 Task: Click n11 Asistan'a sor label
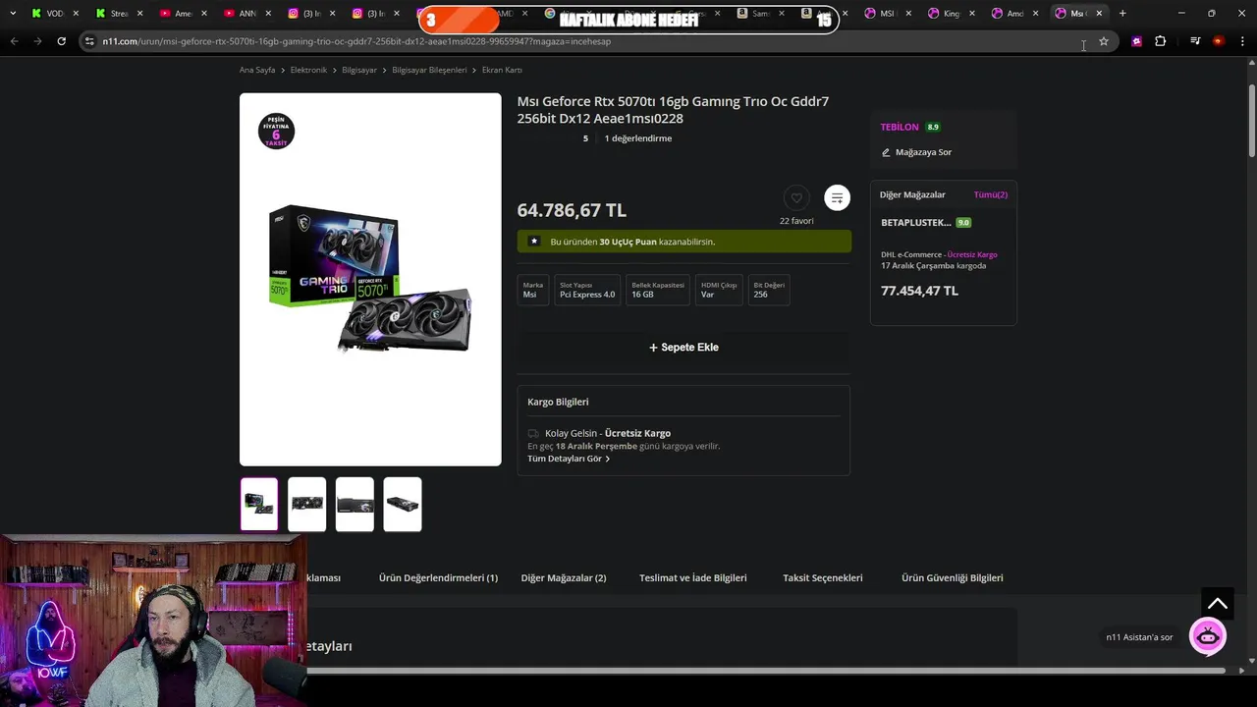(x=1139, y=637)
